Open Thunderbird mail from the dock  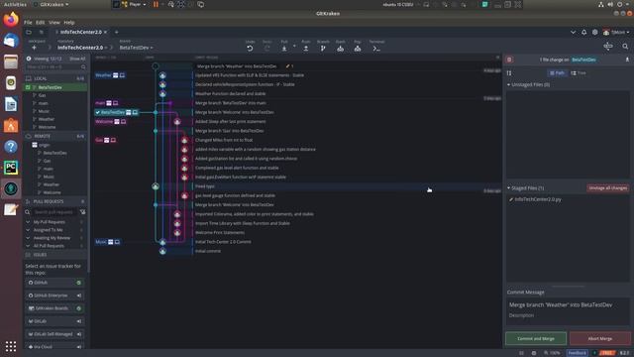pyautogui.click(x=11, y=41)
